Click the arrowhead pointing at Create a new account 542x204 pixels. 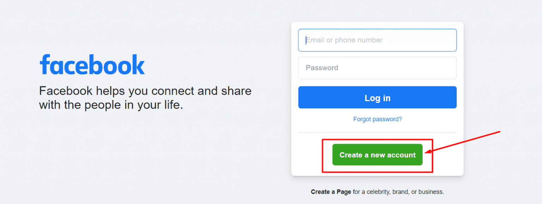tap(428, 152)
